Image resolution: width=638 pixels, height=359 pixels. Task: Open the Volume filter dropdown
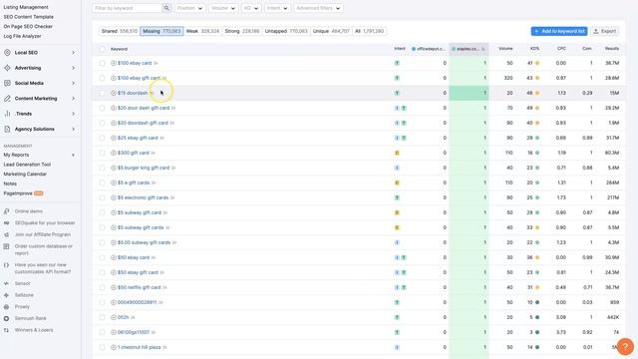pyautogui.click(x=223, y=8)
